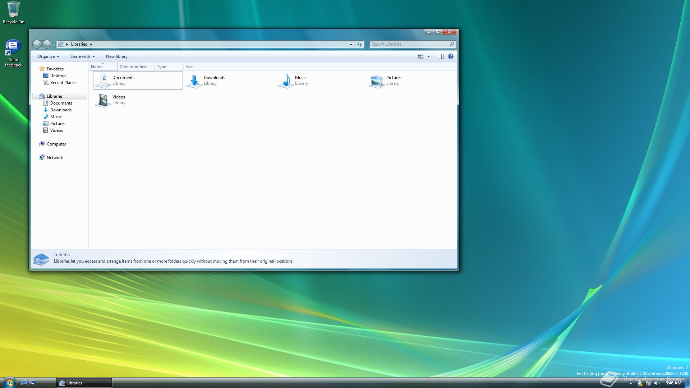Open Recent Places under Favorites
Viewport: 690px width, 388px height.
(63, 83)
